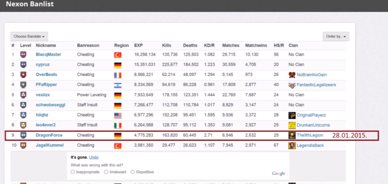This screenshot has width=388, height=184.
Task: Open the DrunkenUnicorns clan link
Action: (x=313, y=125)
